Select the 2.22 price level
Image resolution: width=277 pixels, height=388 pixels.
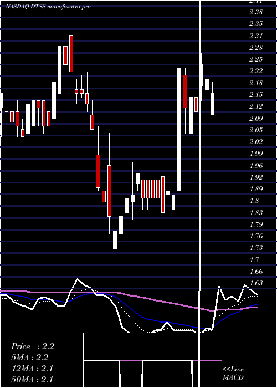256,71
